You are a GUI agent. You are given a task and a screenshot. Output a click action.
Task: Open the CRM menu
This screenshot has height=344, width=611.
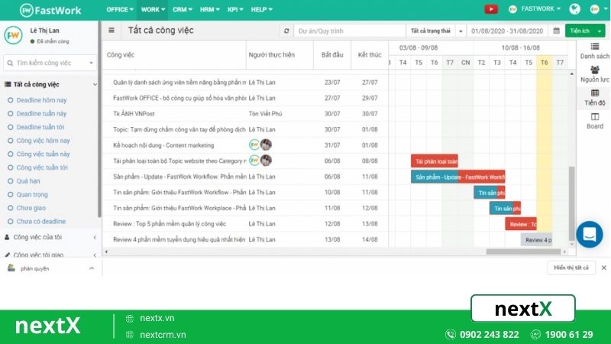pyautogui.click(x=183, y=9)
